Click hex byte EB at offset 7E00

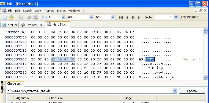coord(33,59)
